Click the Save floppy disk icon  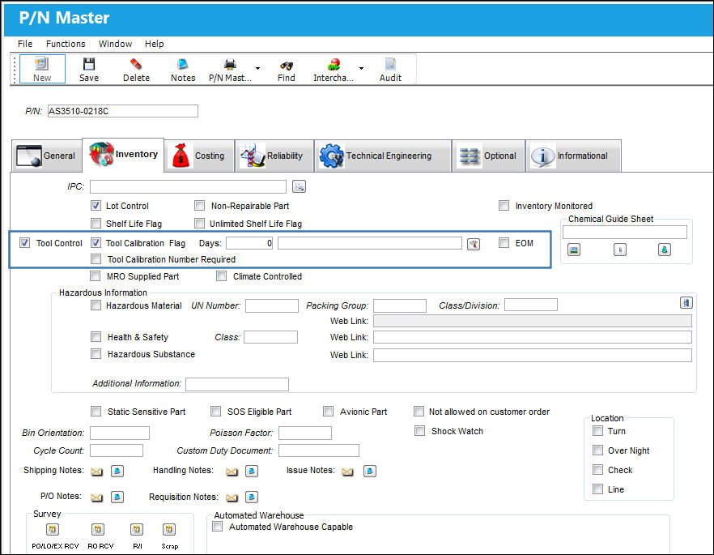(89, 63)
